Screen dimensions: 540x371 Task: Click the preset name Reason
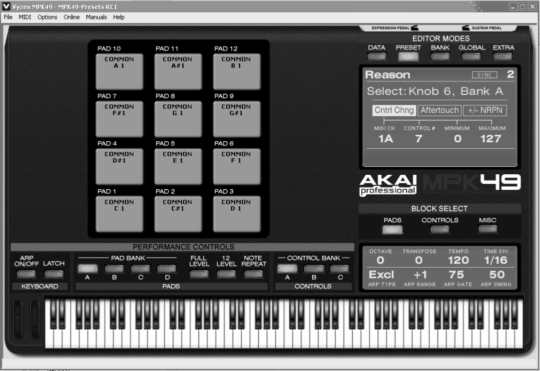[x=388, y=75]
